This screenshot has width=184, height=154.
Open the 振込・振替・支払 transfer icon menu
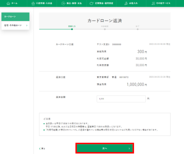coord(63,4)
